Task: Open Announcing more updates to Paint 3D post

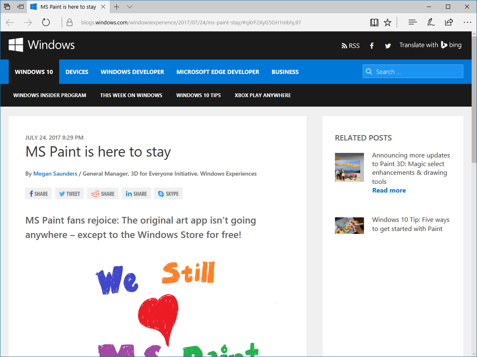Action: click(x=411, y=168)
